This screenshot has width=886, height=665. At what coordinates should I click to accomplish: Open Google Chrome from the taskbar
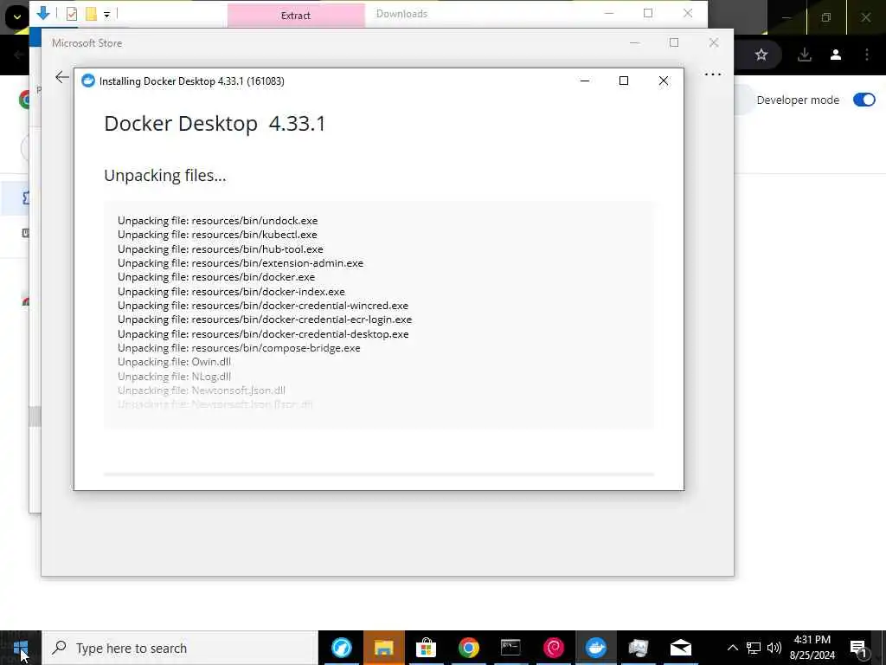click(x=468, y=648)
